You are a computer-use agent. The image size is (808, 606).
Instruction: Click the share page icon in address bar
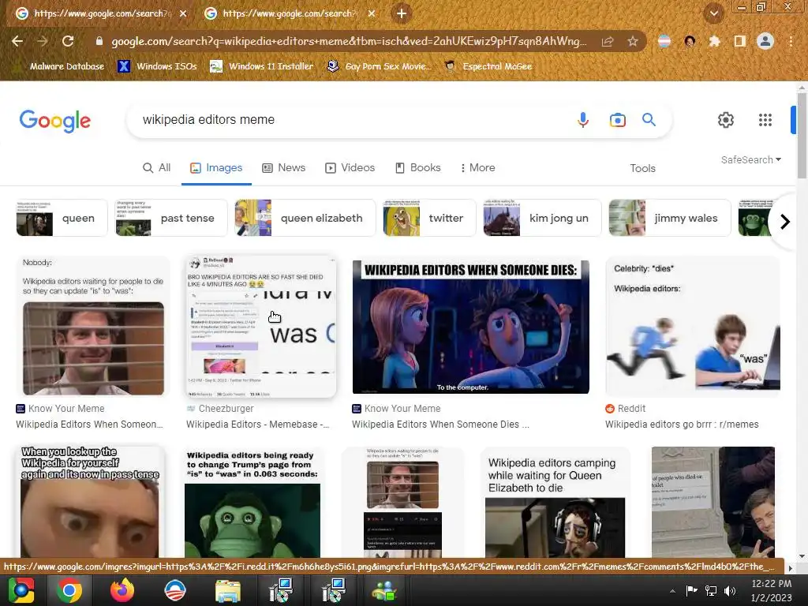[x=608, y=41]
